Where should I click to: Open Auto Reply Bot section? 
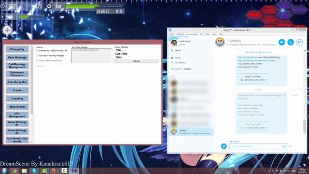click(17, 82)
